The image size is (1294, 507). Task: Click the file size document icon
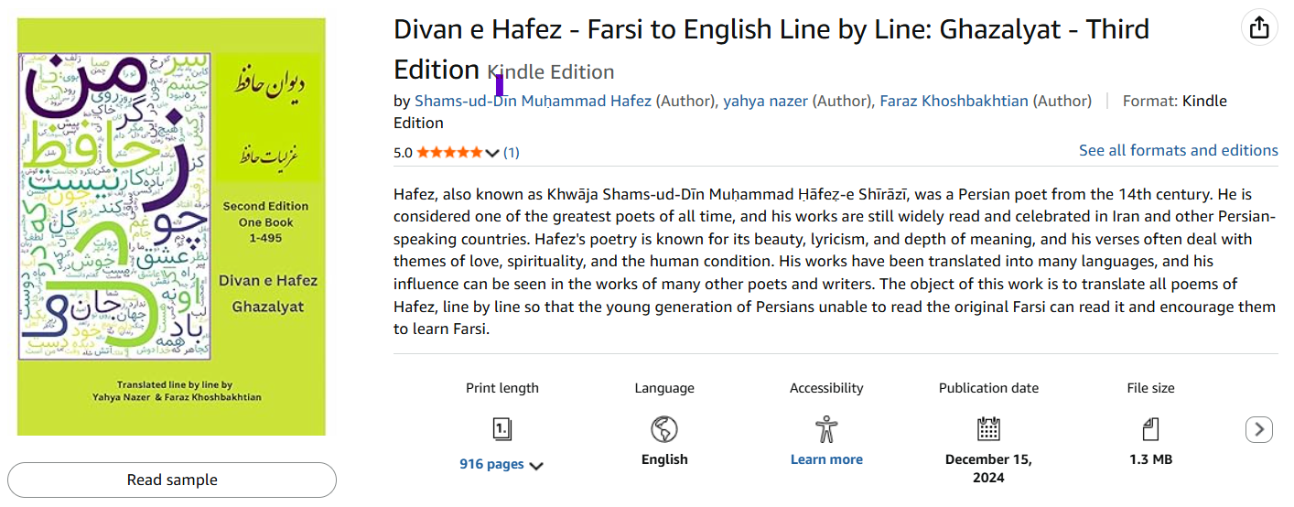[1150, 428]
